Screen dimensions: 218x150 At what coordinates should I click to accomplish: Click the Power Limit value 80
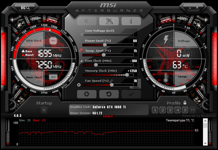tap(135, 41)
